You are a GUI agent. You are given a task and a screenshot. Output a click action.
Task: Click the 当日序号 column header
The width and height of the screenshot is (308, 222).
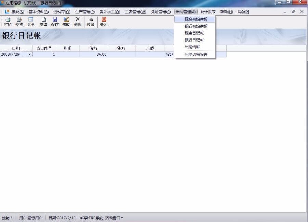[x=44, y=48]
